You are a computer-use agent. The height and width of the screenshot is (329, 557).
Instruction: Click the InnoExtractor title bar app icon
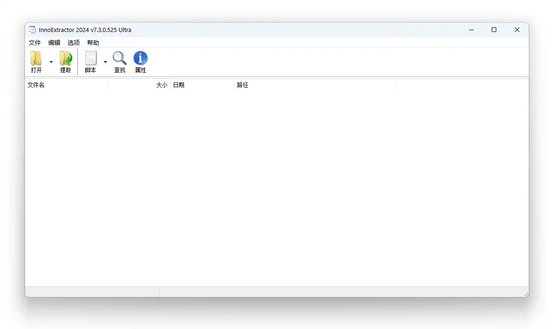32,30
